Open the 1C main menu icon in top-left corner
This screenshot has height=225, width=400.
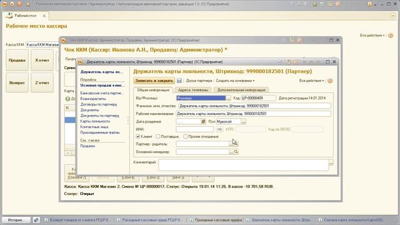point(4,4)
